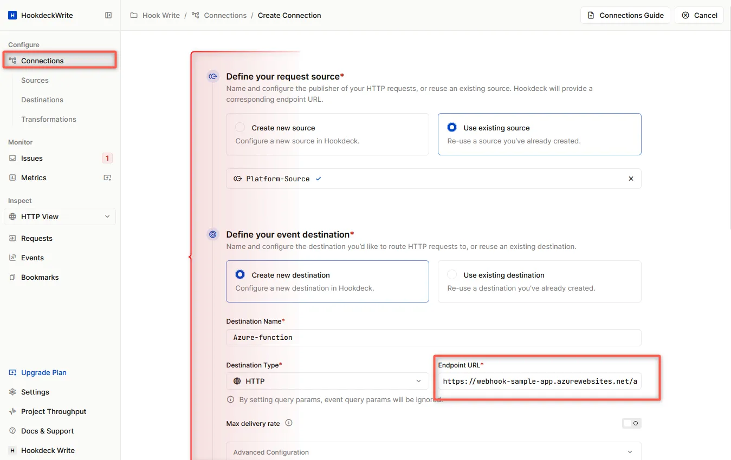The image size is (731, 460).
Task: Select Use existing source radio
Action: (x=452, y=128)
